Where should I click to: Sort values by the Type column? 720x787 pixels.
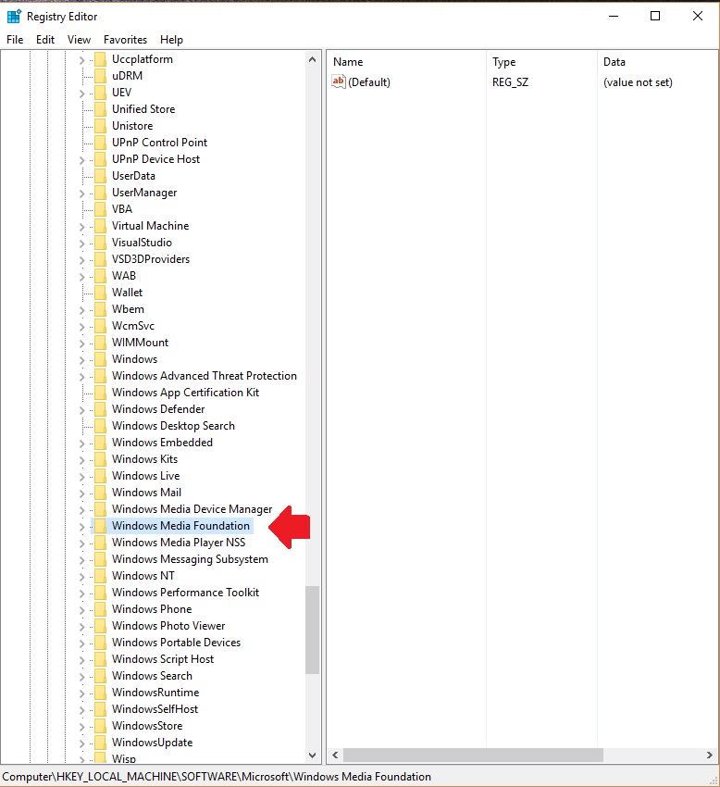point(542,62)
